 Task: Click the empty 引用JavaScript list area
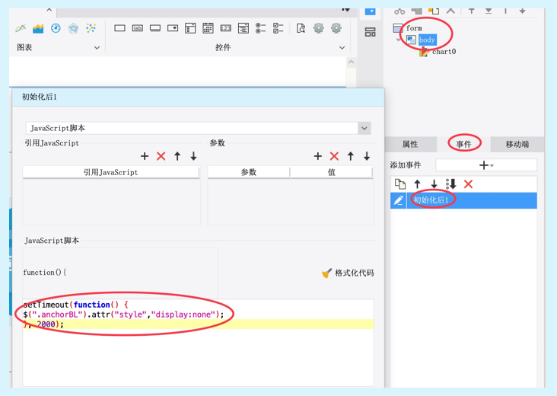[x=112, y=202]
